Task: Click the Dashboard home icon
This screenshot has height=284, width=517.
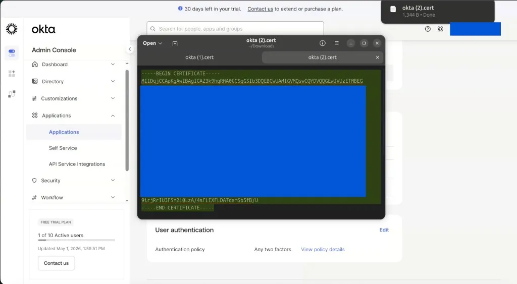Action: coord(35,64)
